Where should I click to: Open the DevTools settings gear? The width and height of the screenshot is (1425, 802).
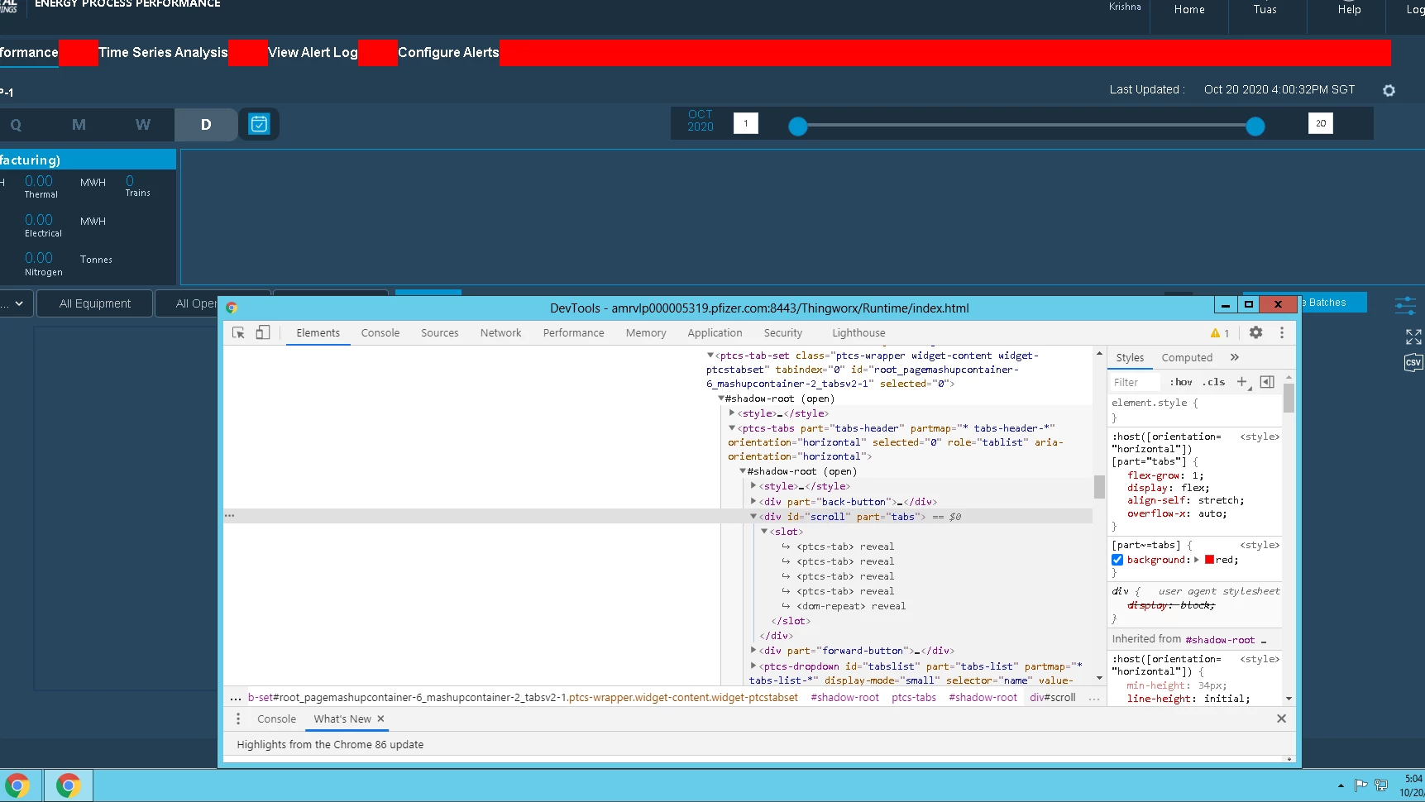[x=1255, y=332]
